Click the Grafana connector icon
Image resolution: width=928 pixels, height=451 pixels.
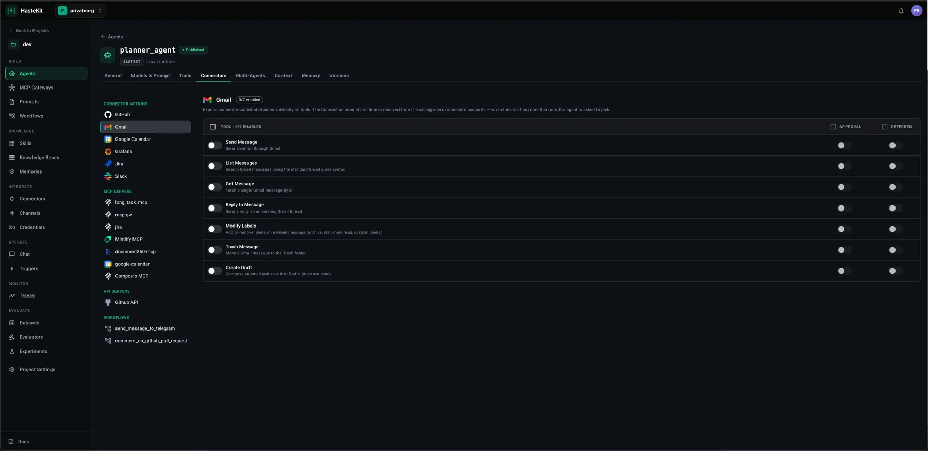[x=108, y=151]
